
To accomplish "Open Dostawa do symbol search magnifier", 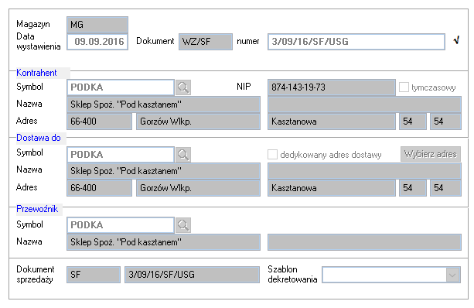I will click(x=183, y=155).
